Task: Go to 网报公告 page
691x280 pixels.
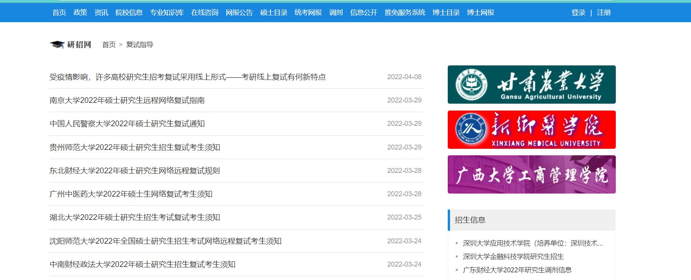Action: [x=239, y=13]
